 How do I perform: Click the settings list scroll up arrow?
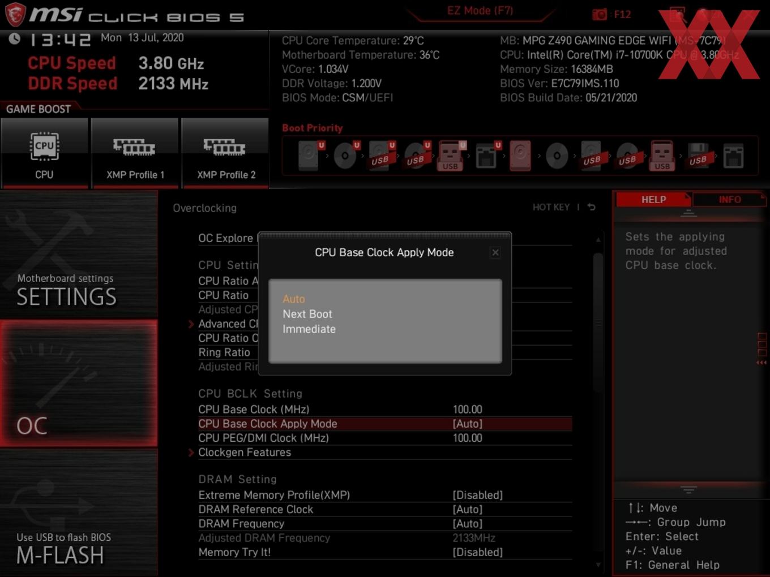(x=598, y=240)
